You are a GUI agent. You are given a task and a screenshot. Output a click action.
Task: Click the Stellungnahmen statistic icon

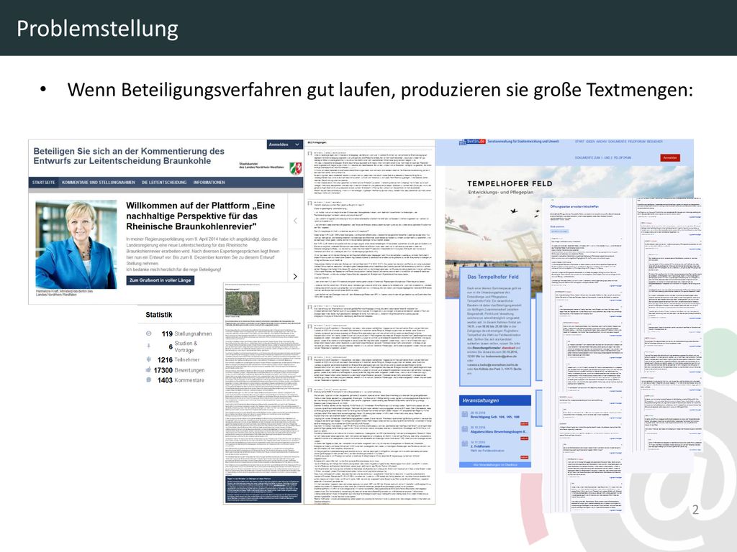(x=148, y=333)
